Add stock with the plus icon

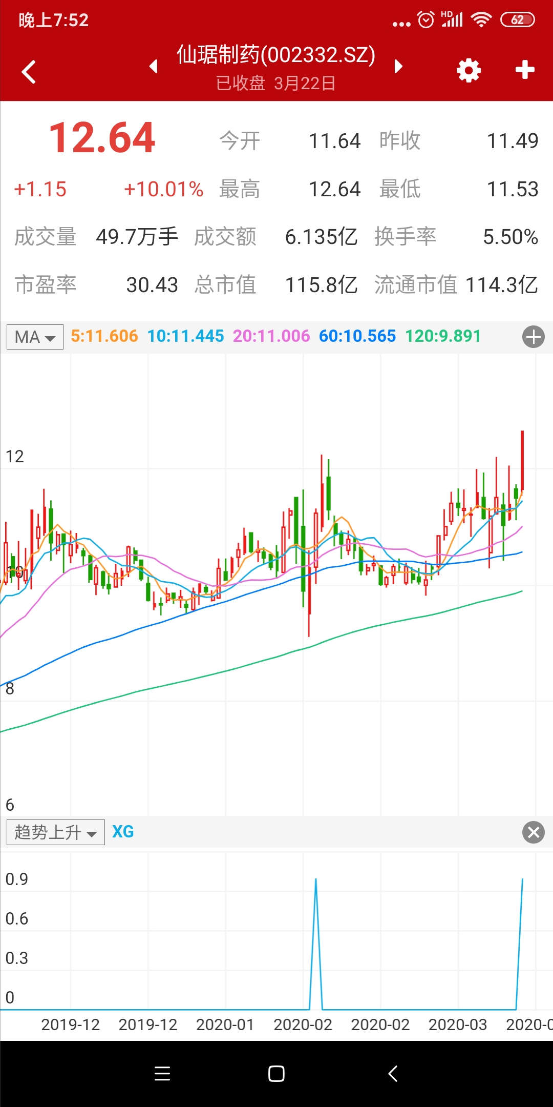point(525,70)
